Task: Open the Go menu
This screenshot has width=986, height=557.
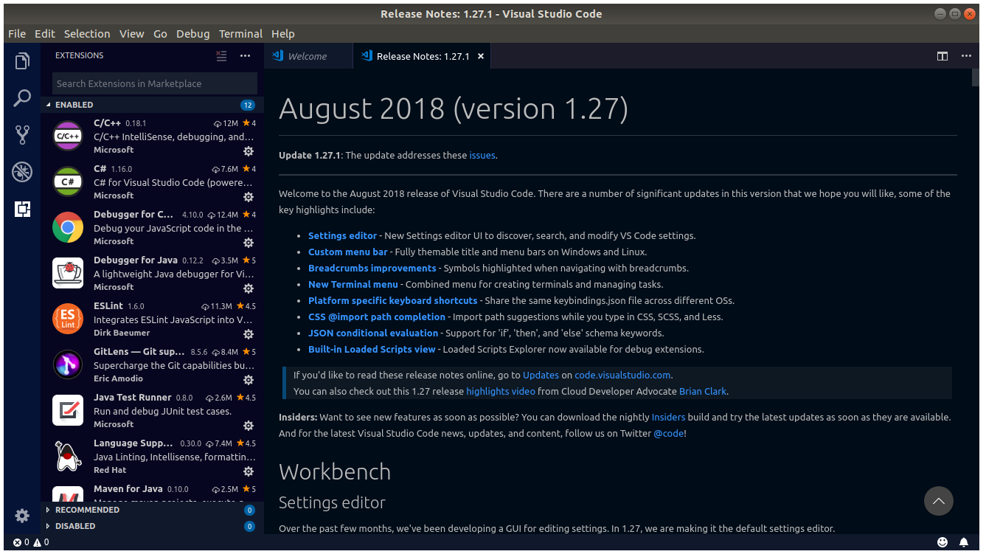Action: 160,34
